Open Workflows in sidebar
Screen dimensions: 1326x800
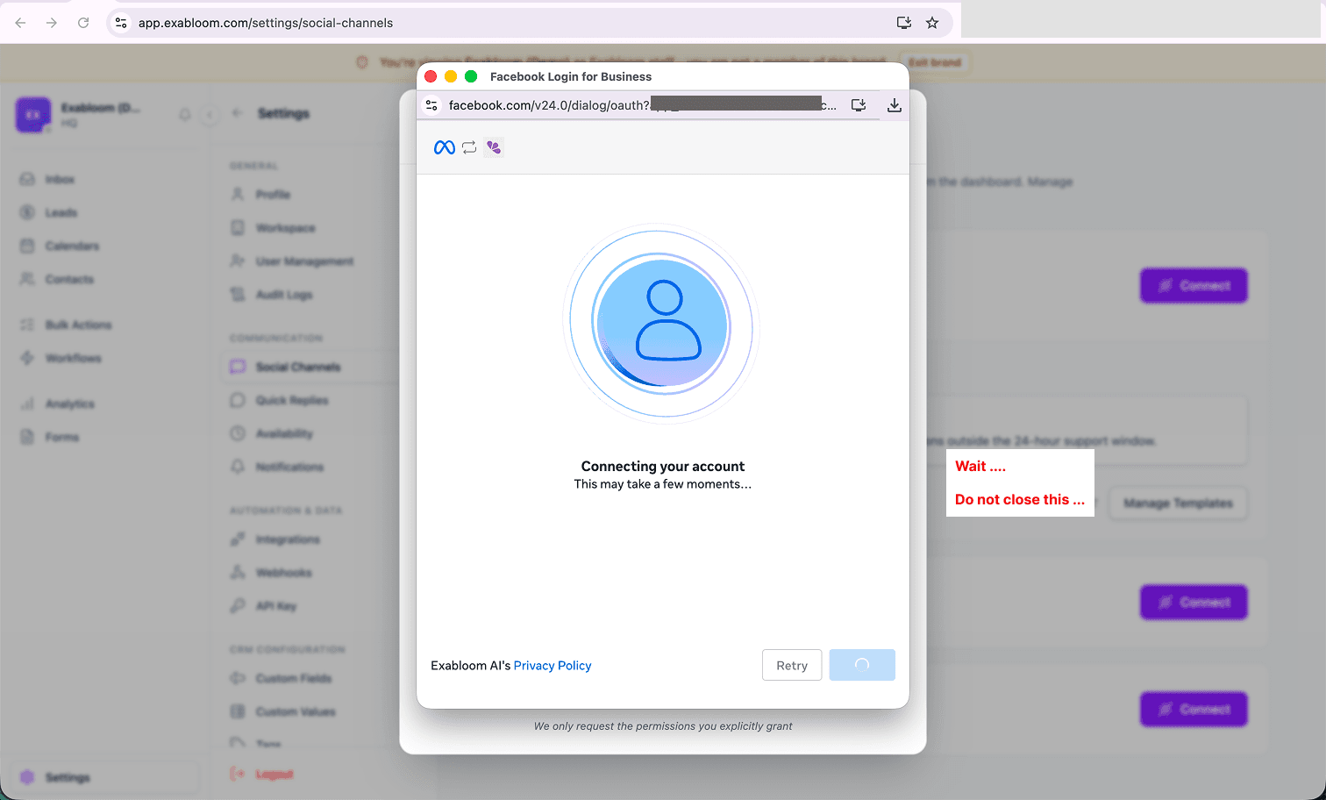(73, 358)
